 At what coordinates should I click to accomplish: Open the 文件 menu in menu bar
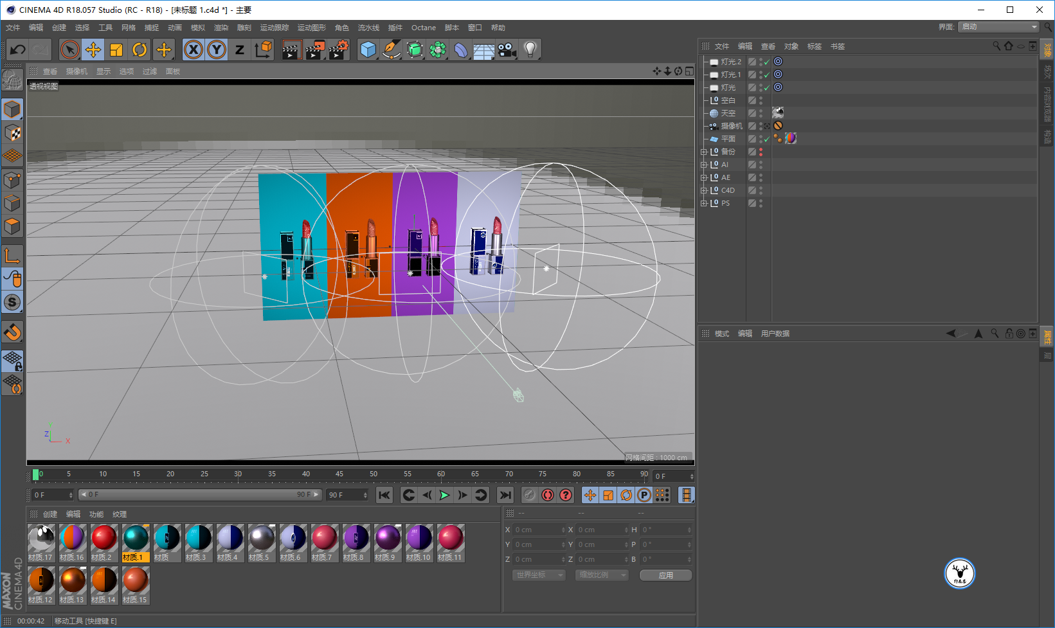pos(13,28)
